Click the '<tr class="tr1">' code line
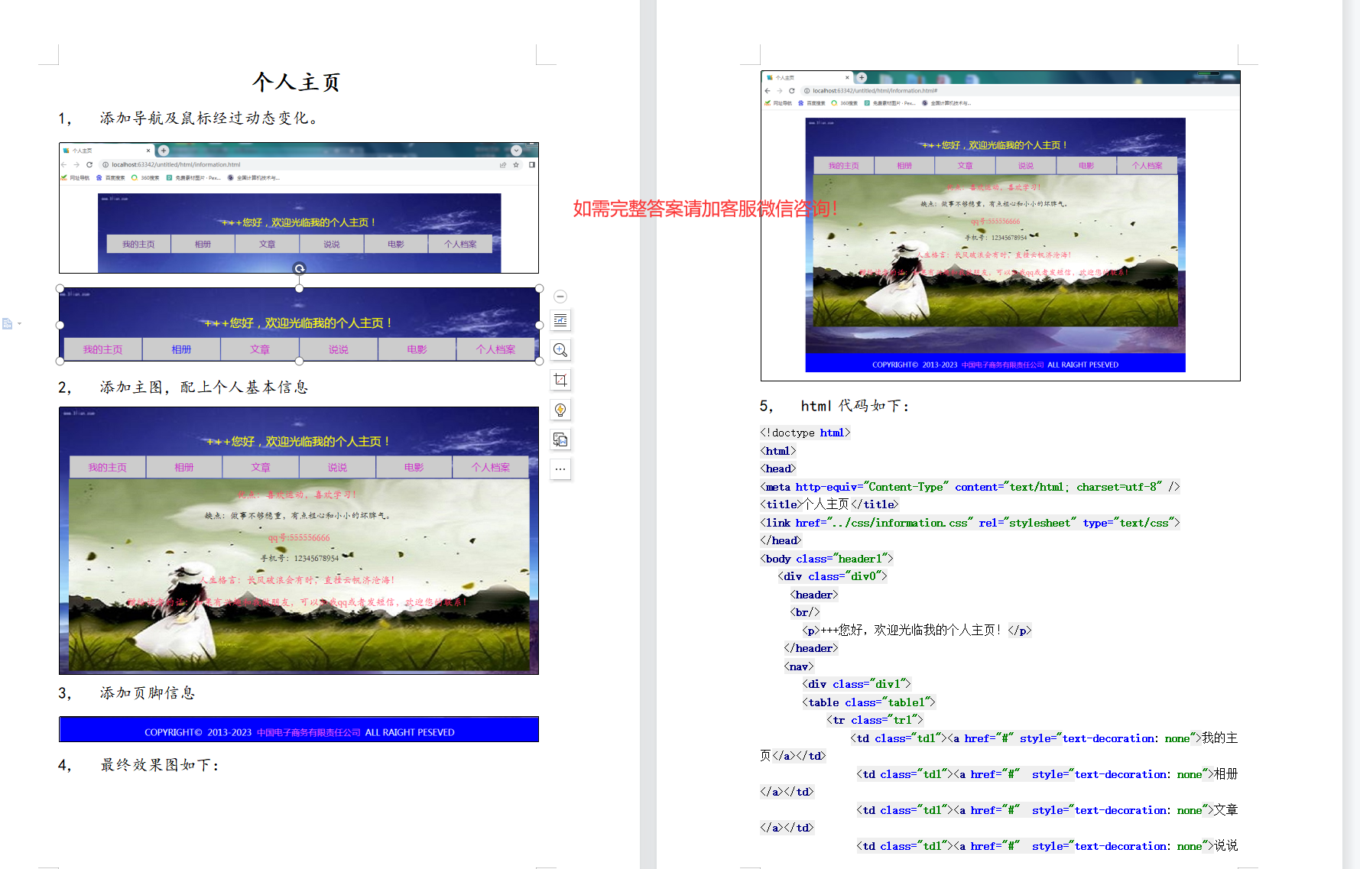This screenshot has height=869, width=1360. click(875, 720)
